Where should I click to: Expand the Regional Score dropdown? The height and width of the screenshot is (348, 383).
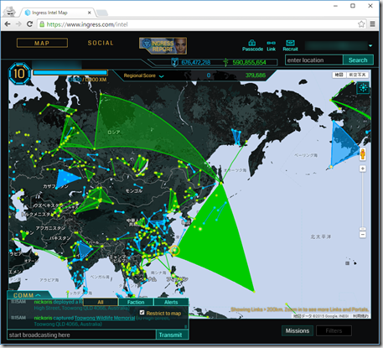point(161,76)
